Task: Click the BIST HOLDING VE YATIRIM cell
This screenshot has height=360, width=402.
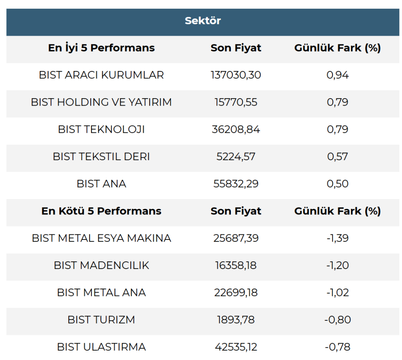Action: point(101,102)
